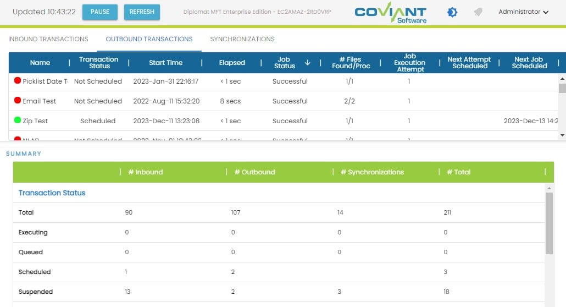This screenshot has width=566, height=307.
Task: Click start time 2022-Aug-11 15:32:20
Action: [x=167, y=101]
